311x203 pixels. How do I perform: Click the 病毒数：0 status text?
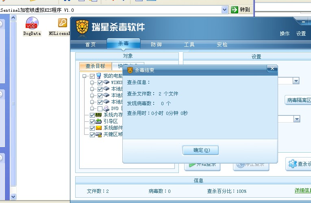point(159,191)
